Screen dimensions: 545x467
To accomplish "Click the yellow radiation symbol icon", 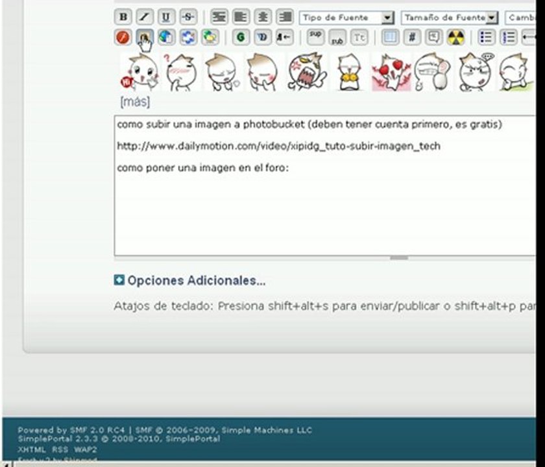I will (455, 37).
